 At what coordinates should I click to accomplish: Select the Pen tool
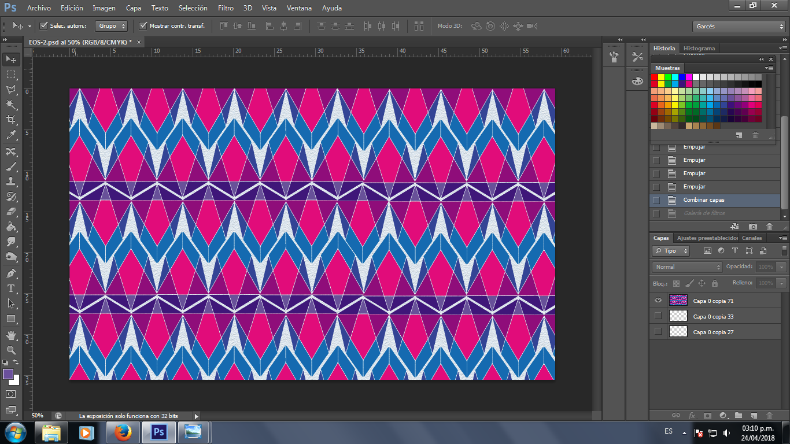tap(11, 273)
